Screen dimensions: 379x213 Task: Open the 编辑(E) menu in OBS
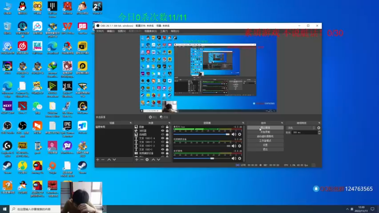[110, 31]
